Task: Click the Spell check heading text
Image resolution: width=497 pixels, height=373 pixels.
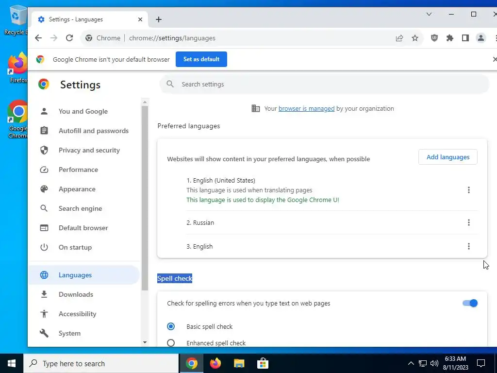Action: [x=175, y=278]
